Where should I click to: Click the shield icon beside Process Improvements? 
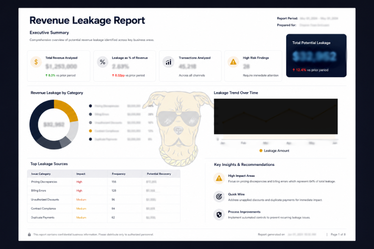pyautogui.click(x=219, y=215)
